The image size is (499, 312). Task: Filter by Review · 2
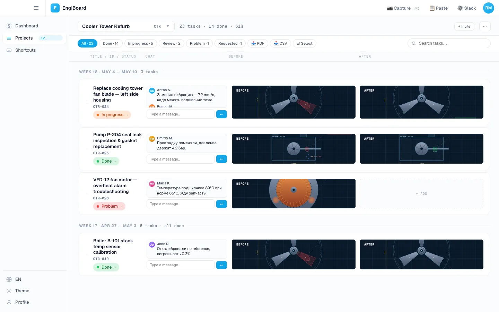(172, 43)
